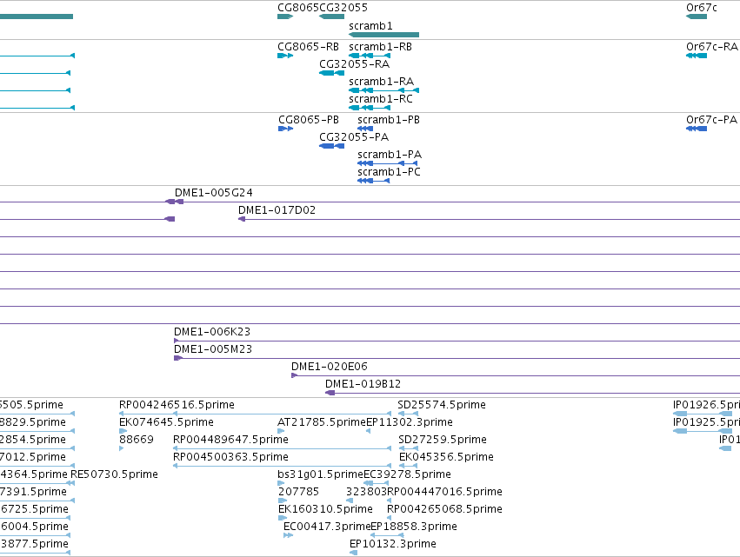Select EST EC00417.3prime
Screen dimensions: 740x557
[327, 527]
